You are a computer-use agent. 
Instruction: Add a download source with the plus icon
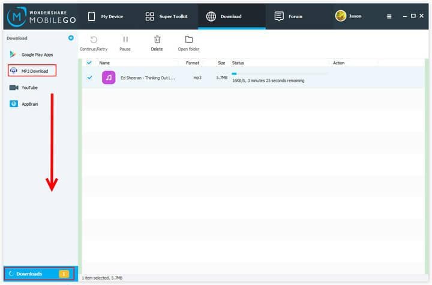pos(71,38)
